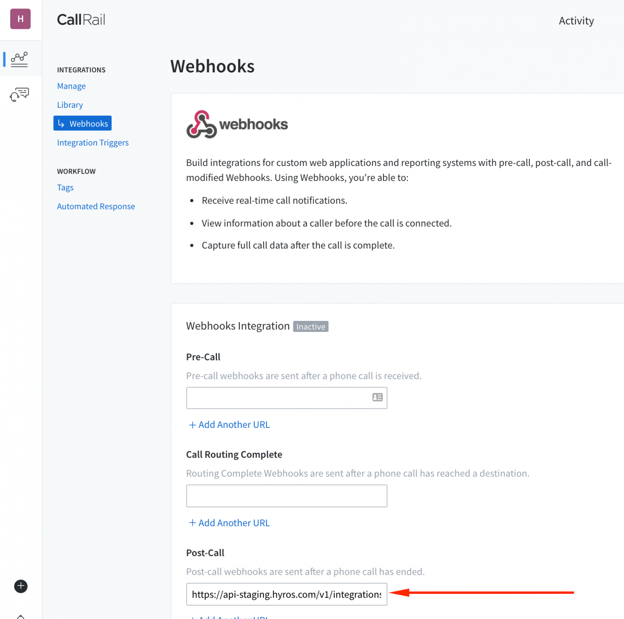Viewport: 624px width, 619px height.
Task: Select Webhooks in the Integrations menu
Action: point(89,123)
